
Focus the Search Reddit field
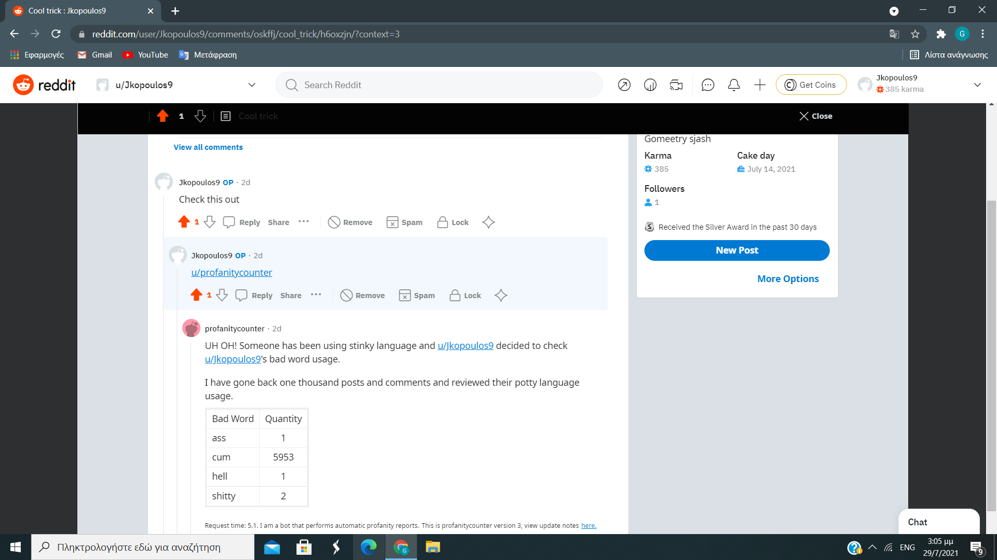[x=439, y=85]
